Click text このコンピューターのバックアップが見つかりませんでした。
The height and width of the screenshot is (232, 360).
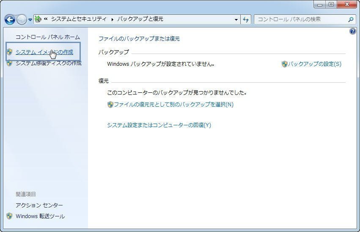(177, 93)
